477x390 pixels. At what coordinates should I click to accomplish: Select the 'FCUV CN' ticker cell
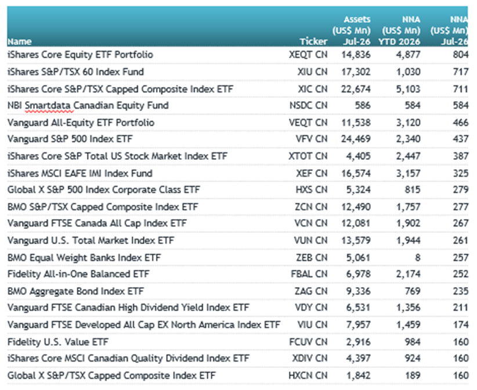click(x=308, y=342)
